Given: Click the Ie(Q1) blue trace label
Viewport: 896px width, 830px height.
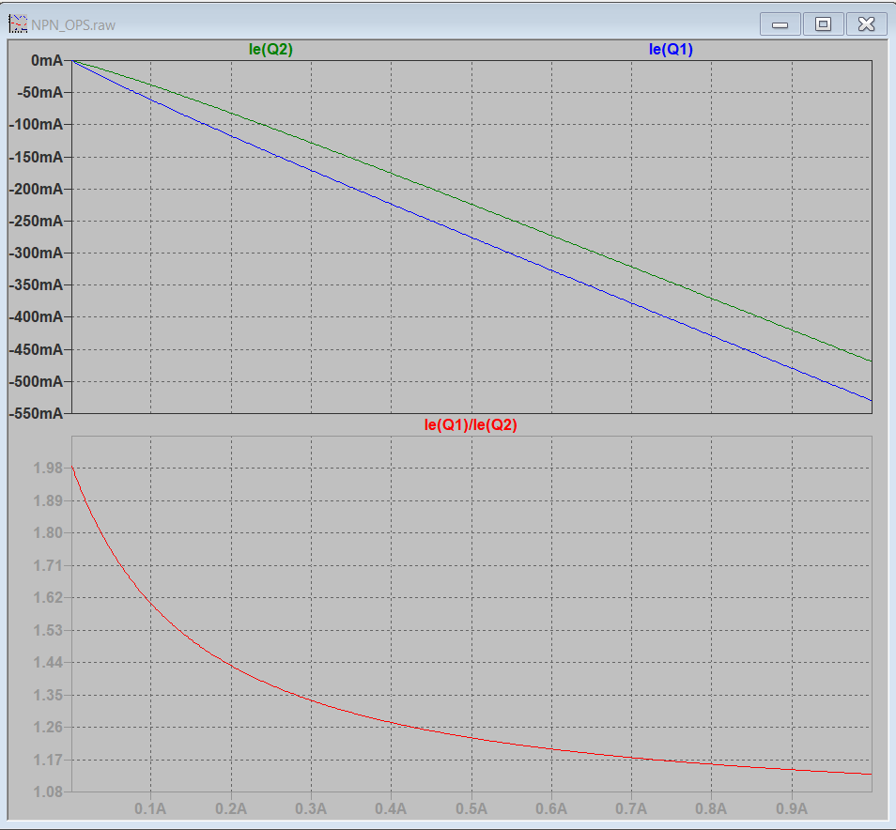Looking at the screenshot, I should [x=671, y=49].
